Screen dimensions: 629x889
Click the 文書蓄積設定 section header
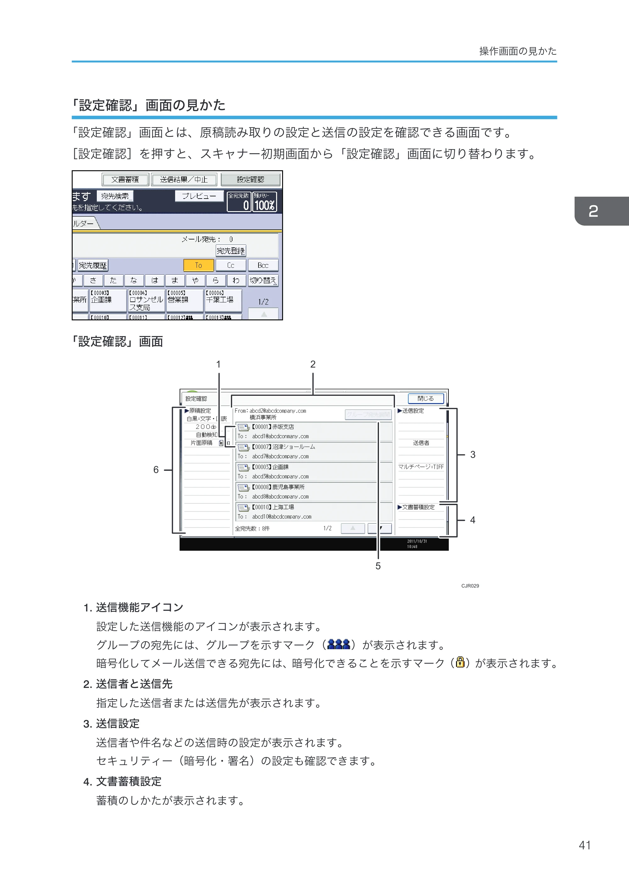[416, 507]
